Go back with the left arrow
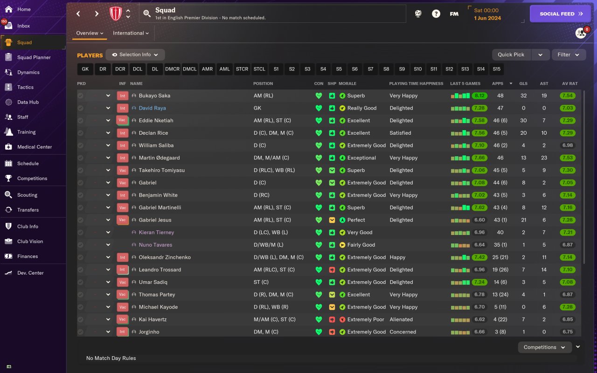597x373 pixels. click(78, 14)
